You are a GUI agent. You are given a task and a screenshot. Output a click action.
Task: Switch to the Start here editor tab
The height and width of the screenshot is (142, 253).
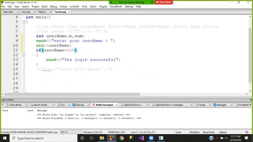8,12
